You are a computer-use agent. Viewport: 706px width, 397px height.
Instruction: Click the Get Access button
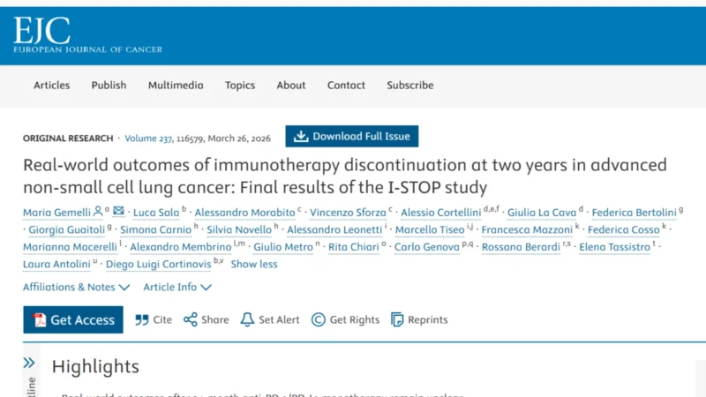pos(73,319)
